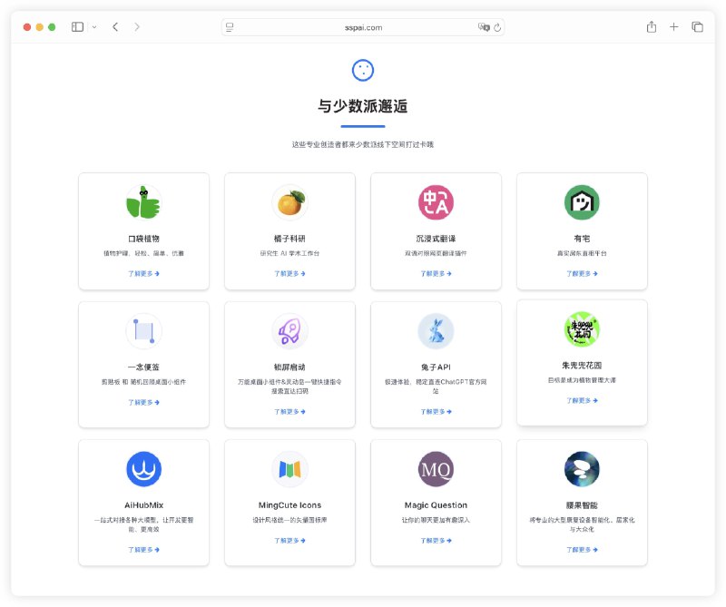The height and width of the screenshot is (607, 726).
Task: Click the Safari share icon
Action: [652, 27]
